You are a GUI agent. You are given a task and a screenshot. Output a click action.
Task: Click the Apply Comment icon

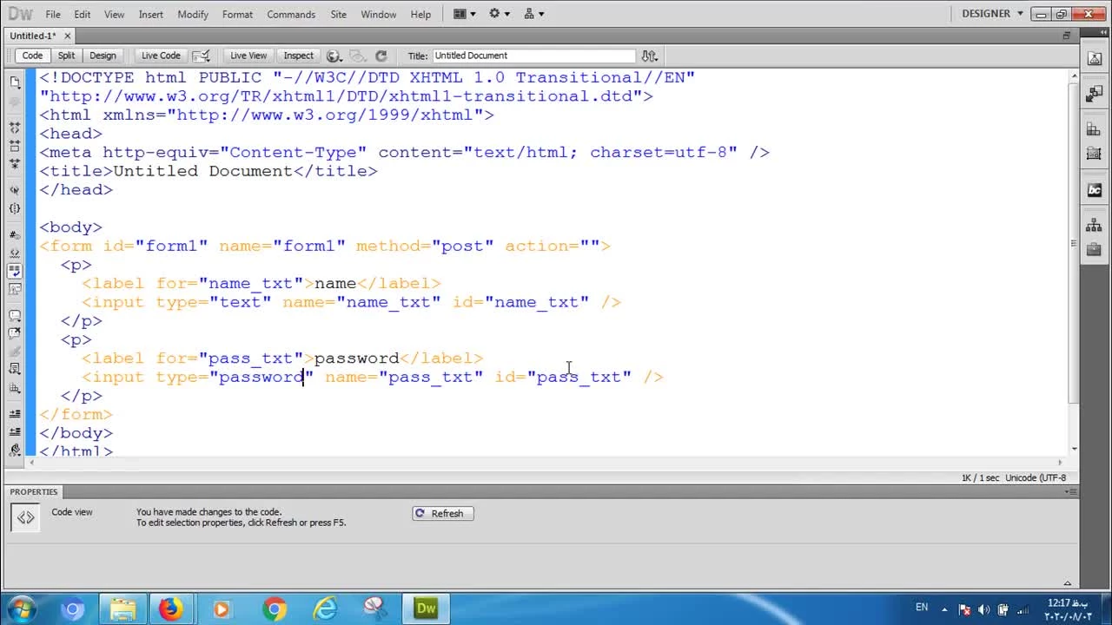[x=15, y=315]
